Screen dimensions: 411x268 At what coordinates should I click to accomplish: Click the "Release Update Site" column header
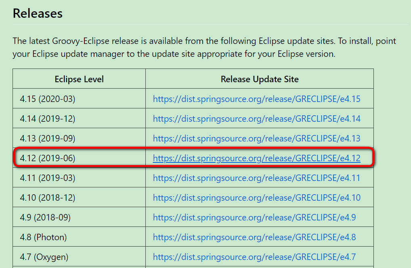click(260, 79)
